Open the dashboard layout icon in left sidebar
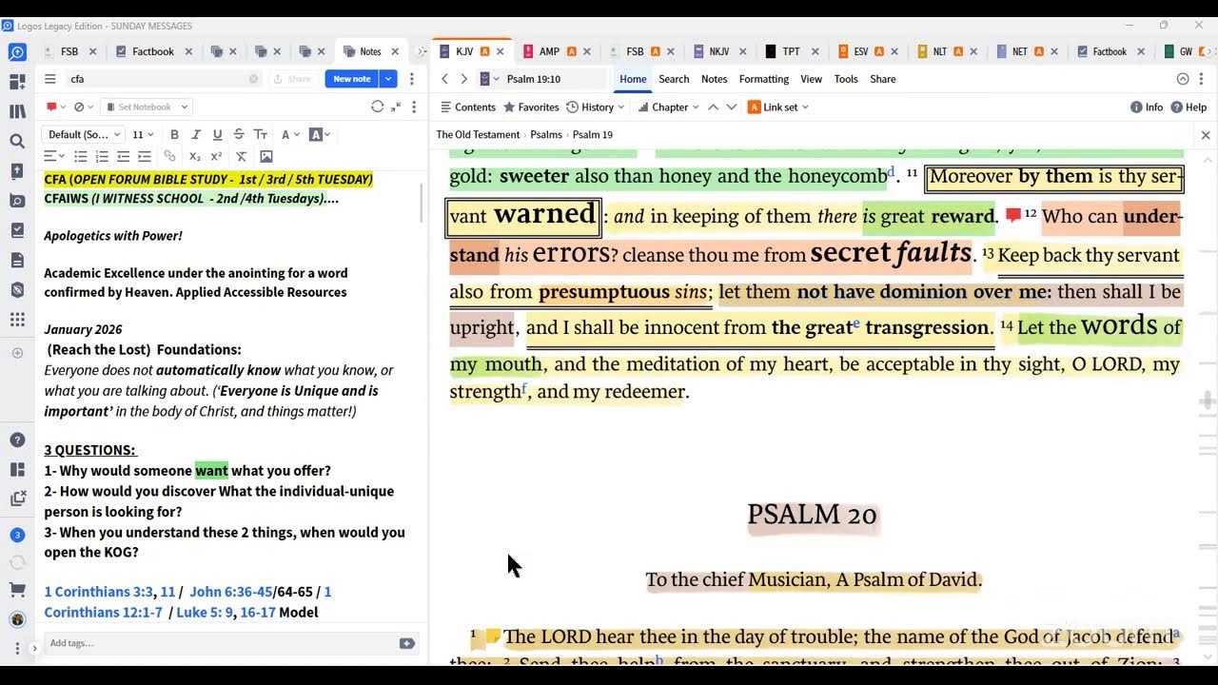This screenshot has height=685, width=1218. (17, 82)
